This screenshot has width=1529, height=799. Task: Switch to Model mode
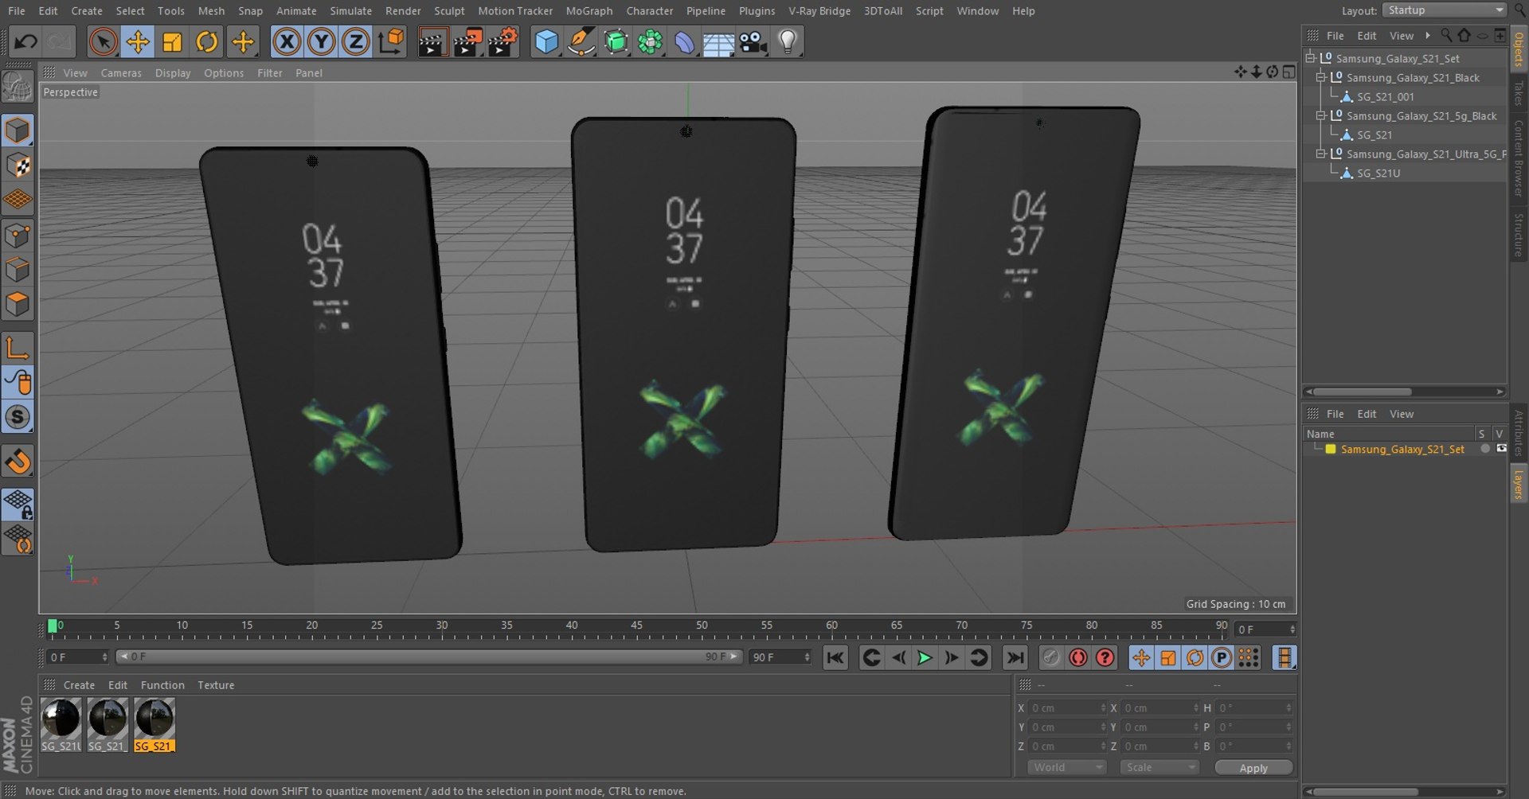pos(18,131)
